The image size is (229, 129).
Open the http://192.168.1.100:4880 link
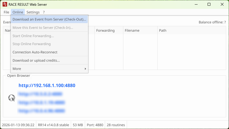(47, 85)
